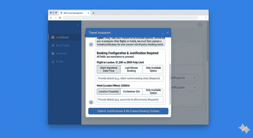Close the Travel Assistant dialog
The height and width of the screenshot is (138, 253).
[x=168, y=33]
